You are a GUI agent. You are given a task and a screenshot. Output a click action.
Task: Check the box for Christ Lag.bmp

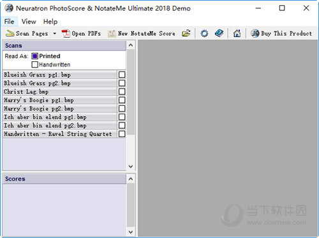point(122,92)
